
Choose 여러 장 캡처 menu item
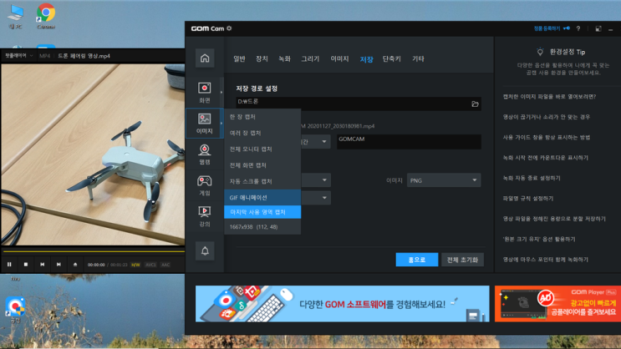tap(262, 133)
